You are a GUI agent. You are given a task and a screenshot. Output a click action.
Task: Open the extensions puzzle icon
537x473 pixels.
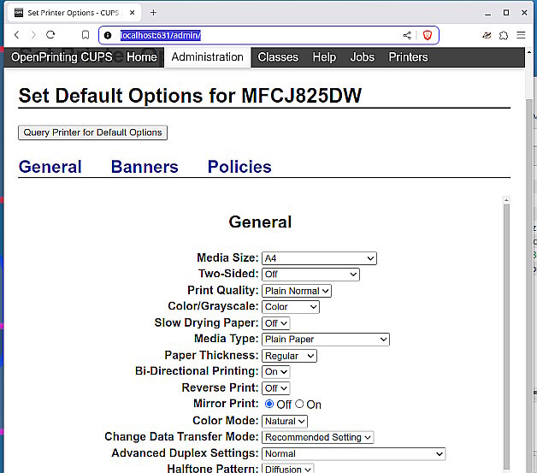pyautogui.click(x=504, y=35)
